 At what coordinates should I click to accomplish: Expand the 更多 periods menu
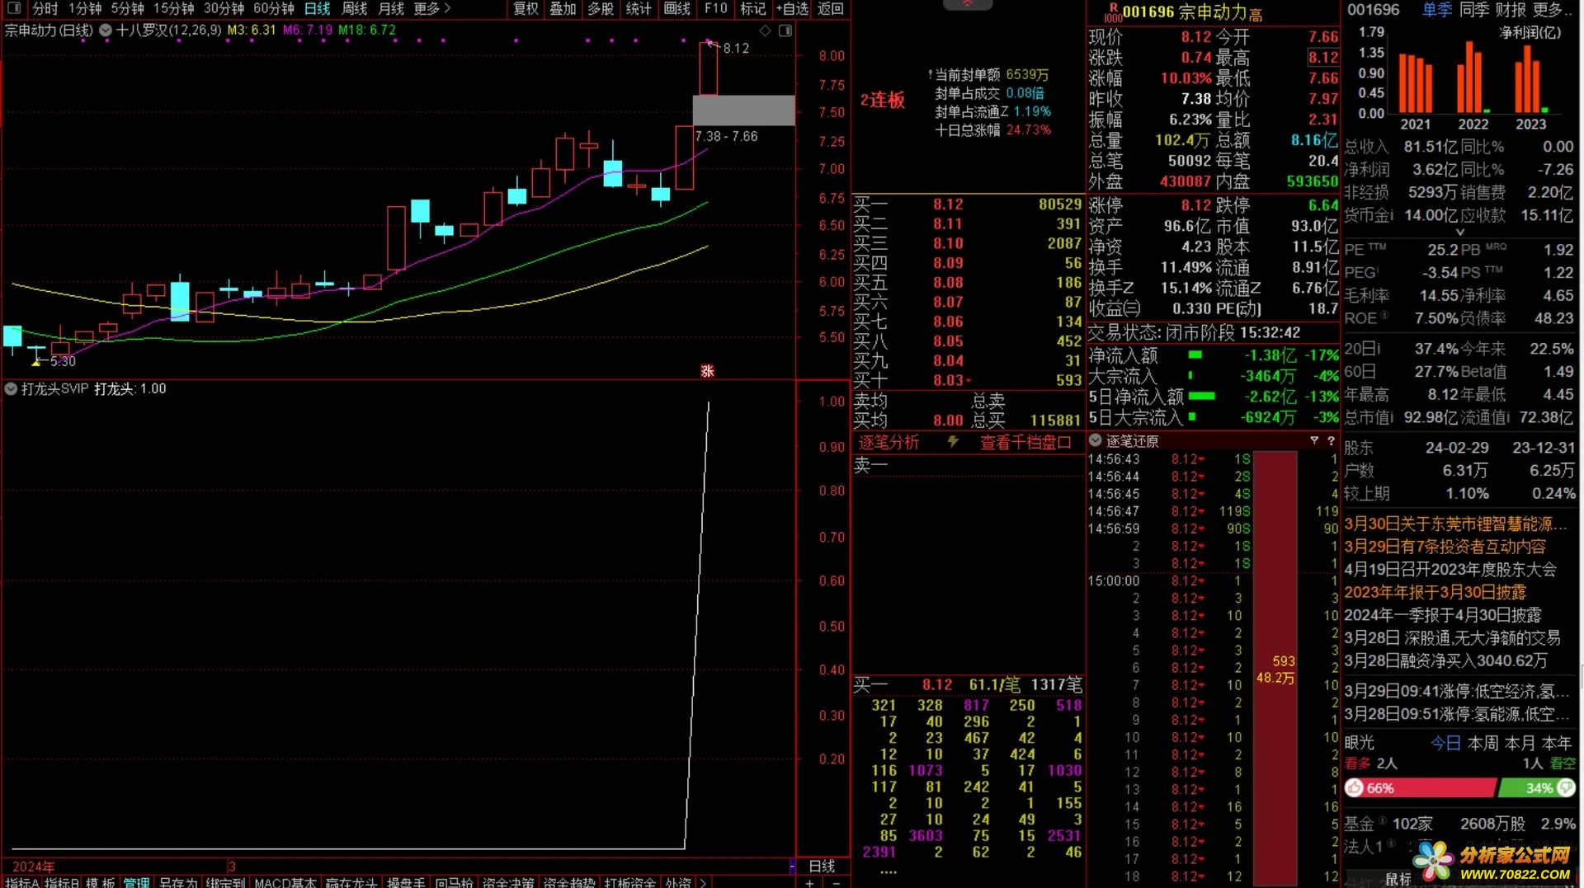432,8
